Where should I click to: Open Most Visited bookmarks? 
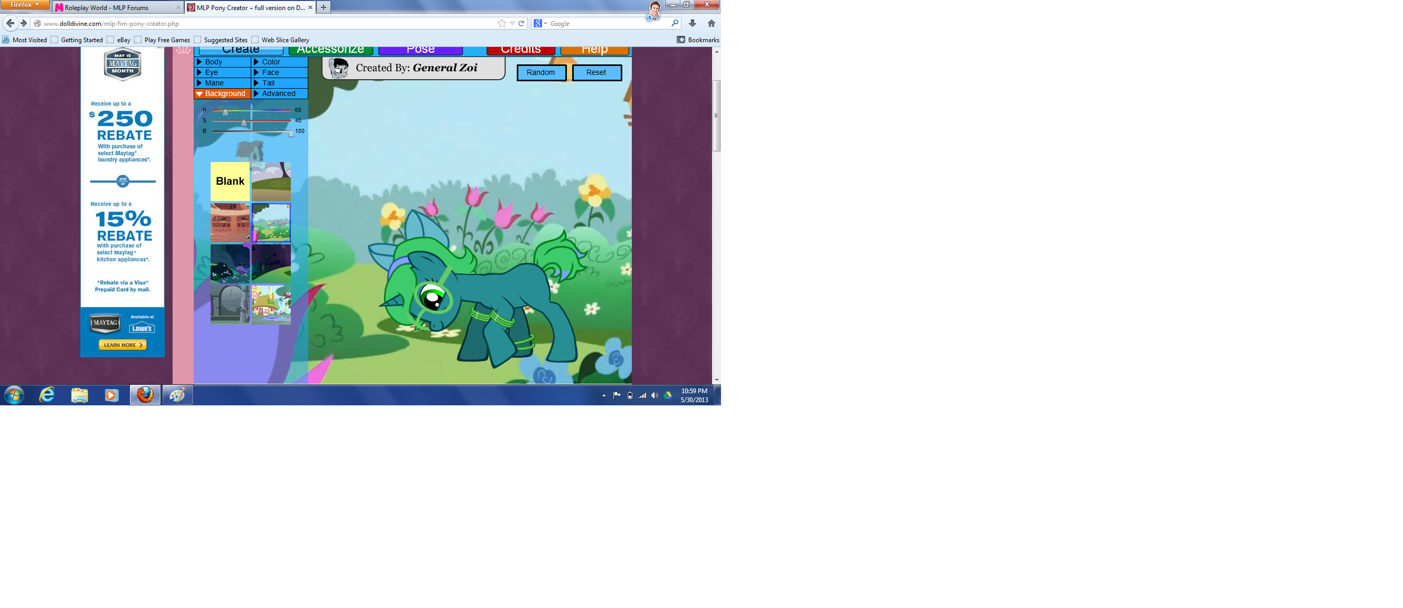[x=25, y=40]
